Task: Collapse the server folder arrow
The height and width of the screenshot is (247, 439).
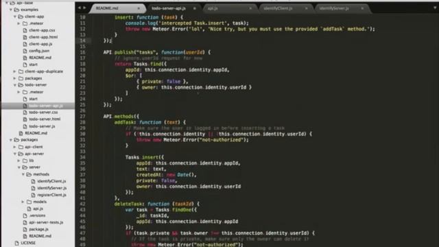Action: (x=19, y=167)
